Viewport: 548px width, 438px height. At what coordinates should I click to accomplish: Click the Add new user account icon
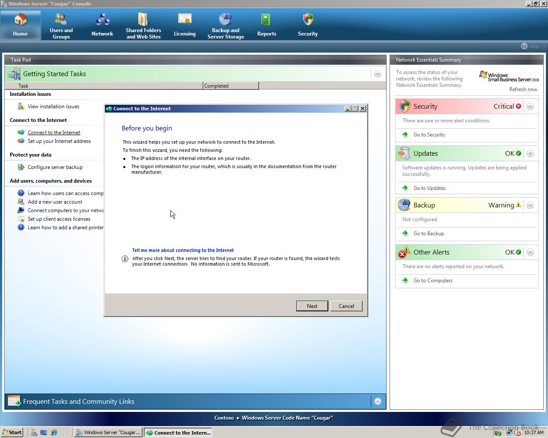tap(21, 202)
